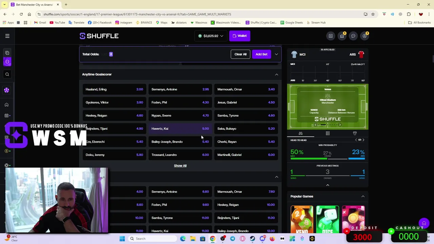Open the Google Sheets bookmark
Image resolution: width=434 pixels, height=244 pixels.
pos(292,23)
